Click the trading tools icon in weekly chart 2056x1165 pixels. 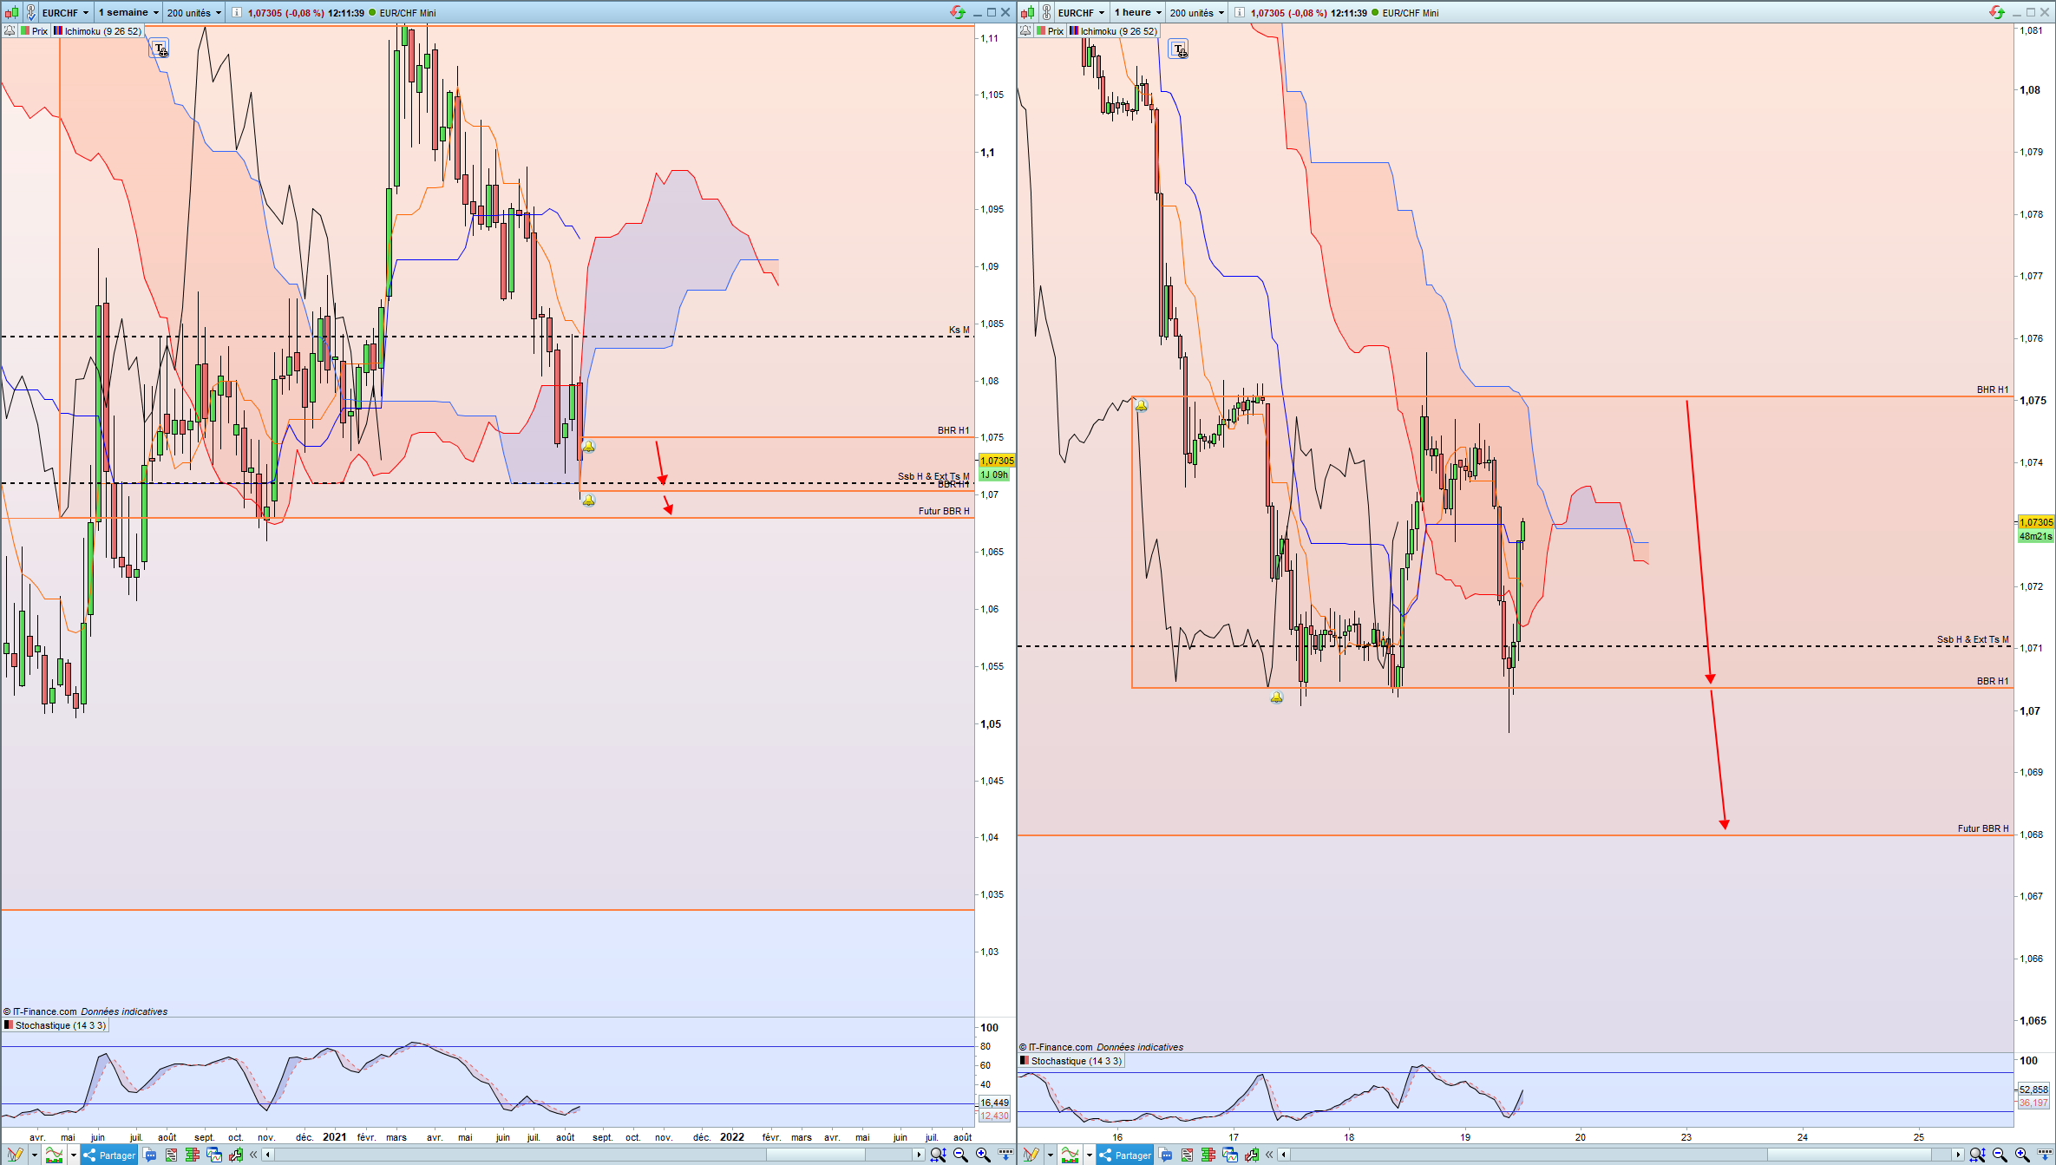pyautogui.click(x=235, y=1155)
